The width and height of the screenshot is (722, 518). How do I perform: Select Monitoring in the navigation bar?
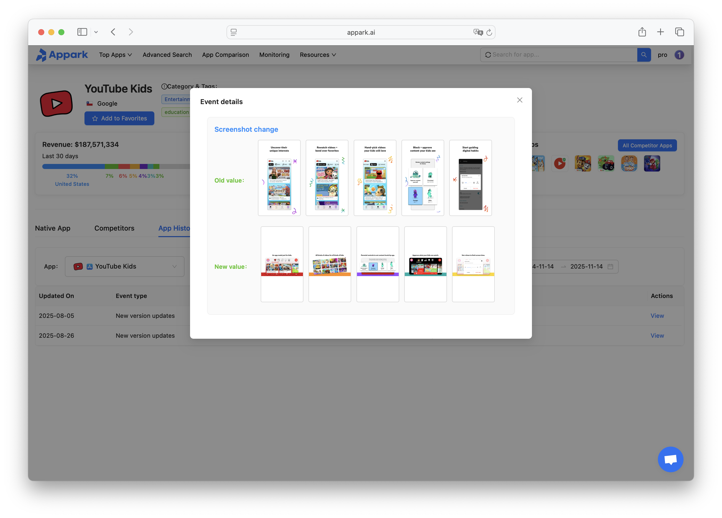click(274, 55)
